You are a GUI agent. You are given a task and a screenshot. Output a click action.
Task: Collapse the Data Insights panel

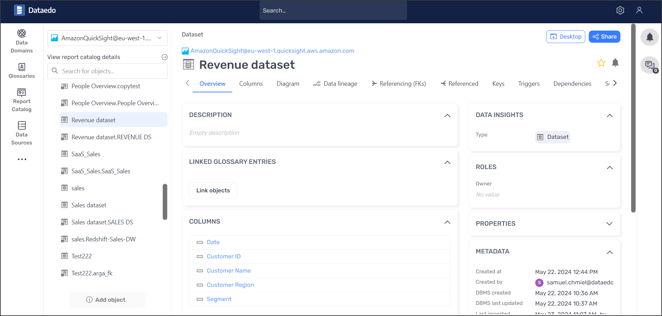[610, 115]
